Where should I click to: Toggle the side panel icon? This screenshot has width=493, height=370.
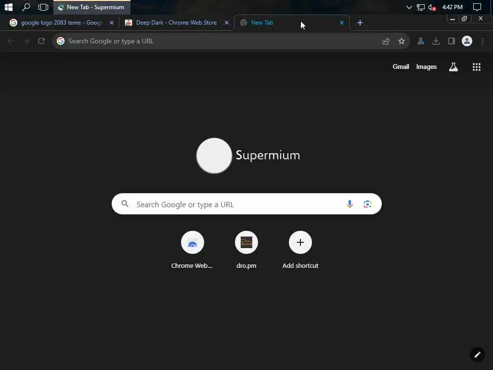(452, 41)
